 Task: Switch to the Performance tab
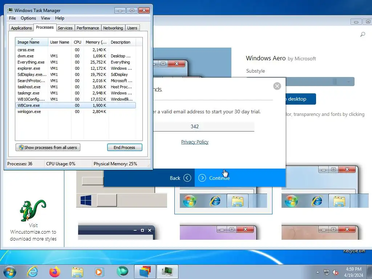88,28
